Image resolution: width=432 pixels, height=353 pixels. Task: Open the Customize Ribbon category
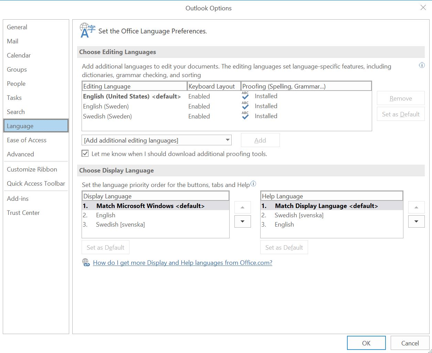click(x=36, y=169)
